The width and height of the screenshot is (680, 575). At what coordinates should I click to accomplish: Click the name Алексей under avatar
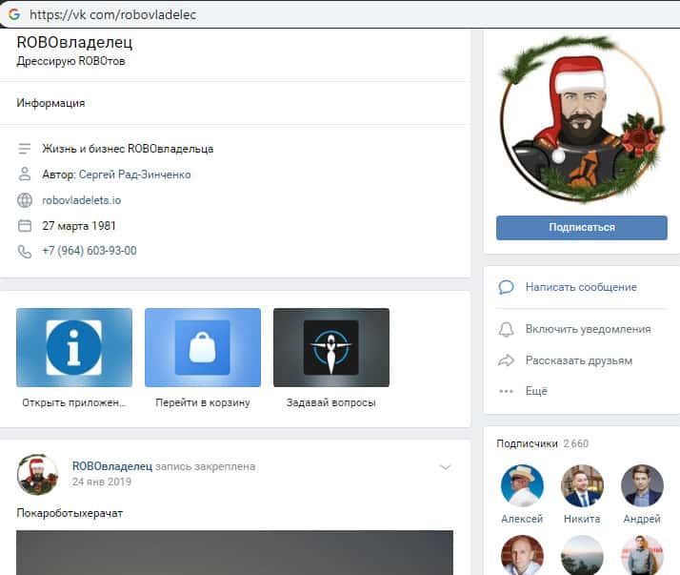tap(522, 519)
